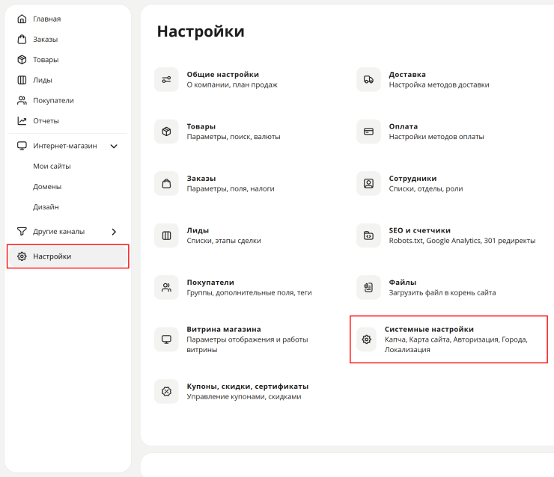This screenshot has width=554, height=477.
Task: Open Товары settings heading link
Action: point(201,126)
